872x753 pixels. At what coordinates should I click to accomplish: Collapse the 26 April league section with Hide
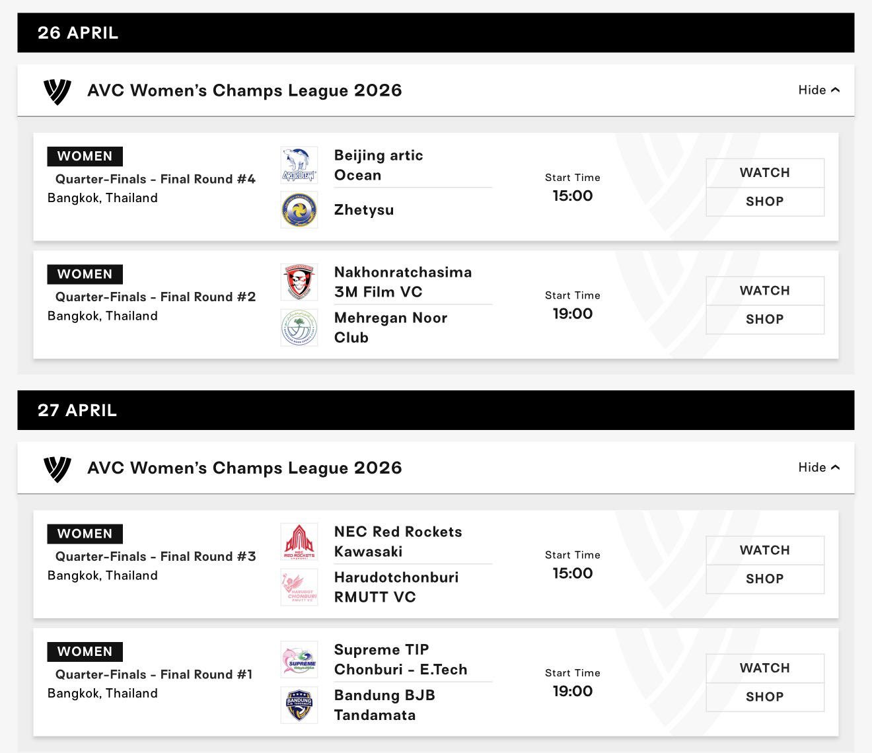point(818,90)
